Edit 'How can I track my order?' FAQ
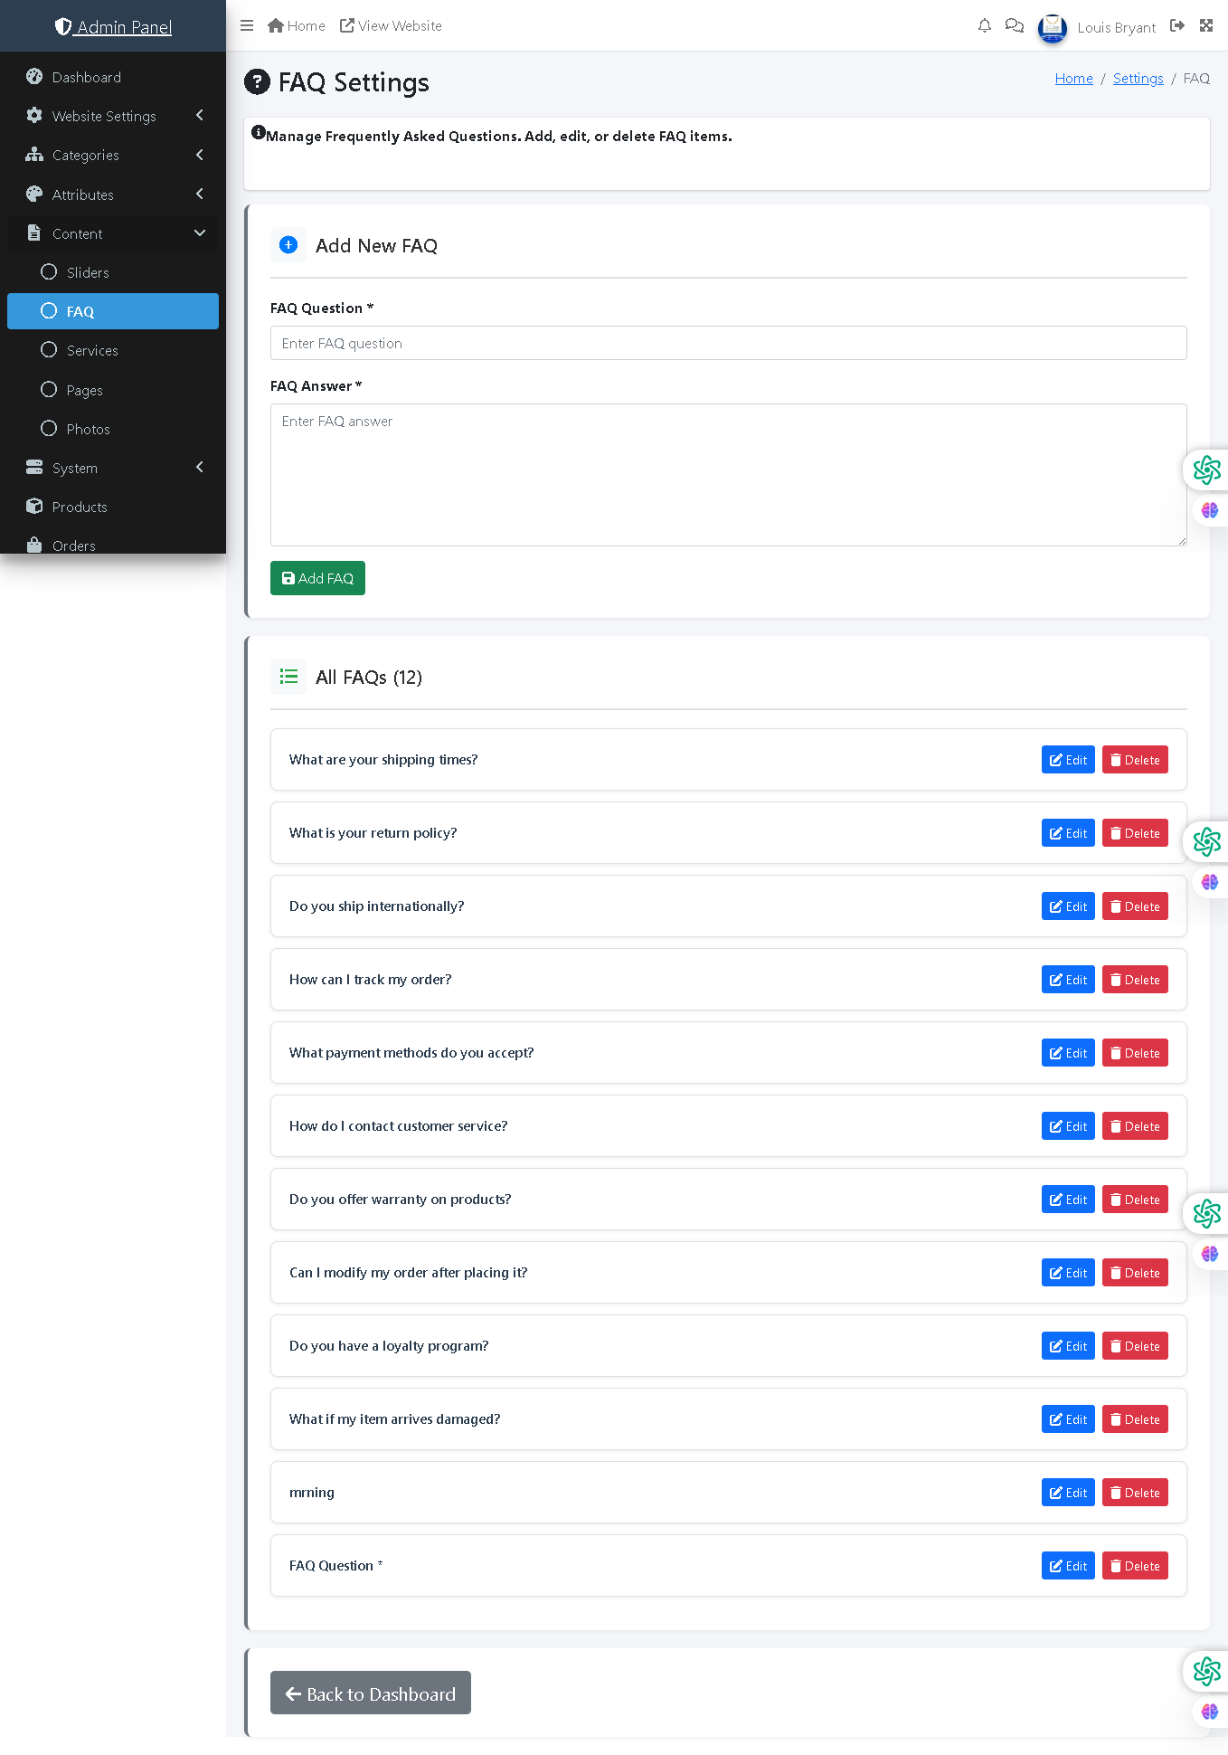Screen dimensions: 1228x1755 point(1068,980)
